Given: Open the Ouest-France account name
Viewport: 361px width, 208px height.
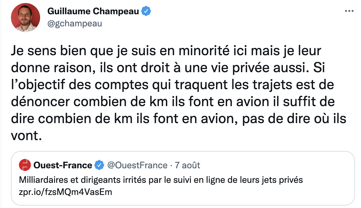Looking at the screenshot, I should click(63, 165).
